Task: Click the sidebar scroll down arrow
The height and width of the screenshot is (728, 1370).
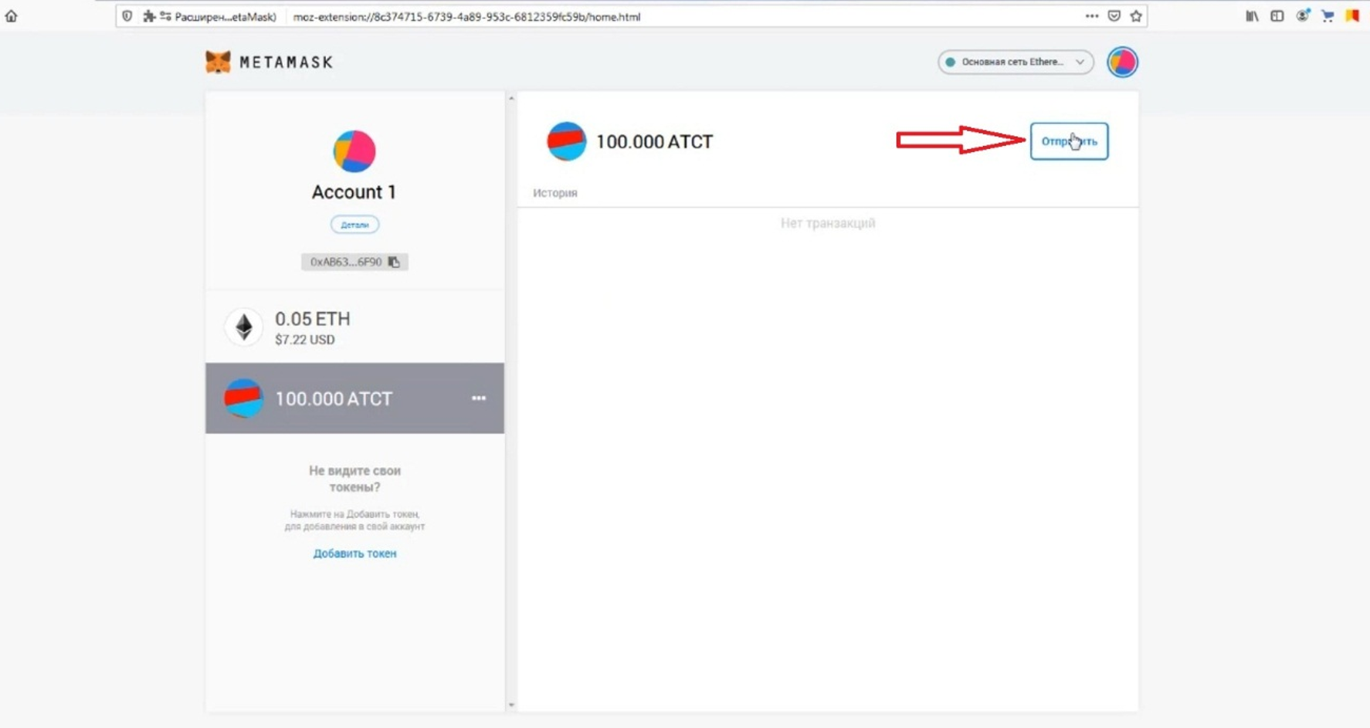Action: coord(511,705)
